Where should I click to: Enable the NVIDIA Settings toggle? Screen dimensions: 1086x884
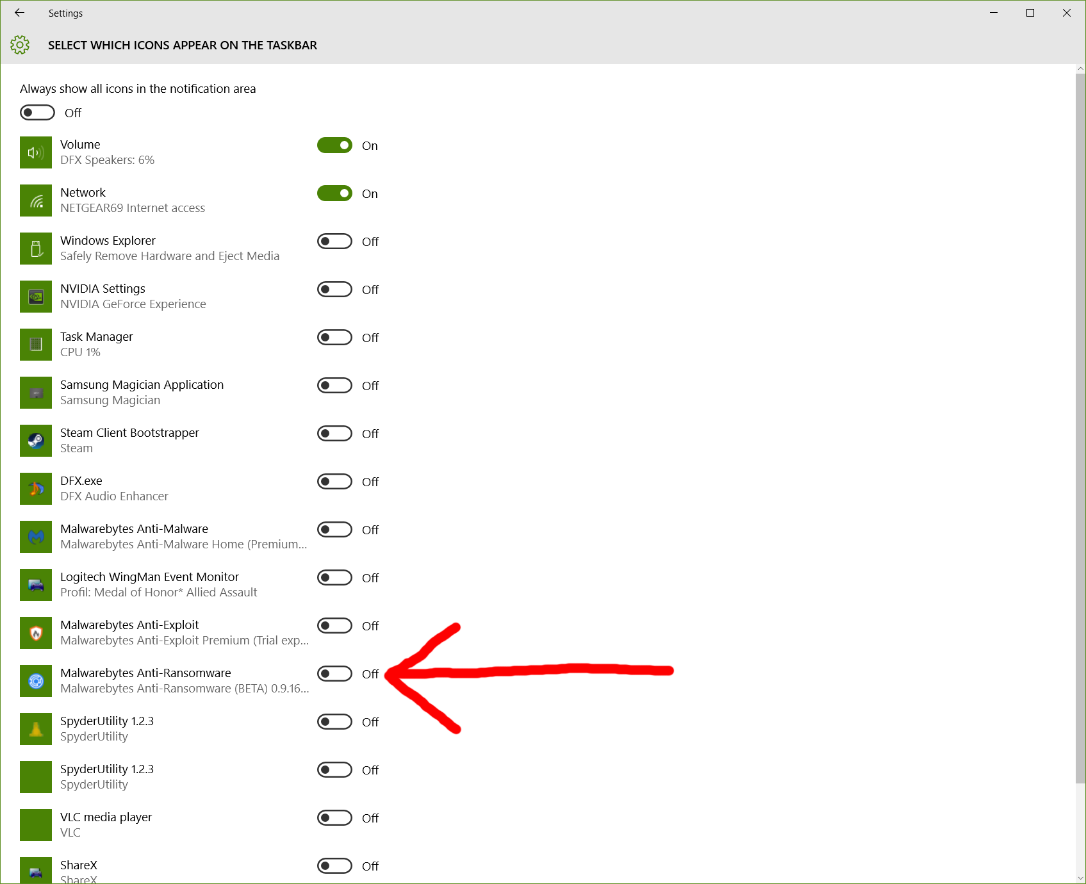334,290
